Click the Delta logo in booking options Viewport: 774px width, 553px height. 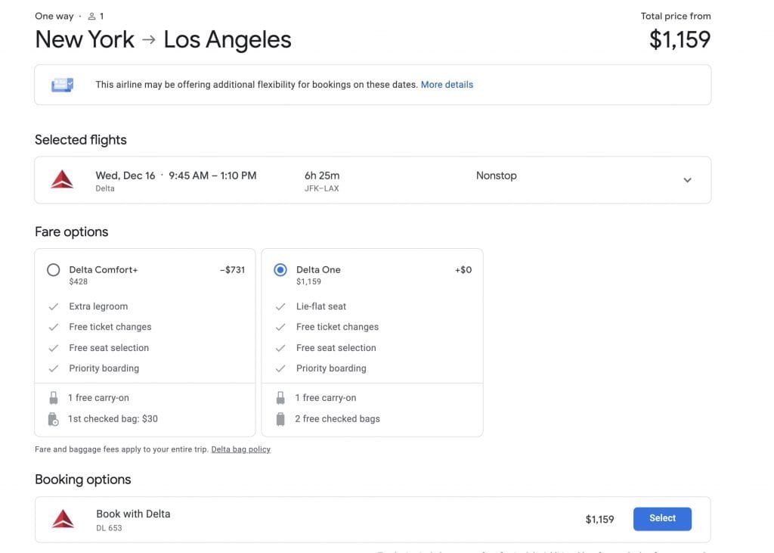[x=63, y=519]
